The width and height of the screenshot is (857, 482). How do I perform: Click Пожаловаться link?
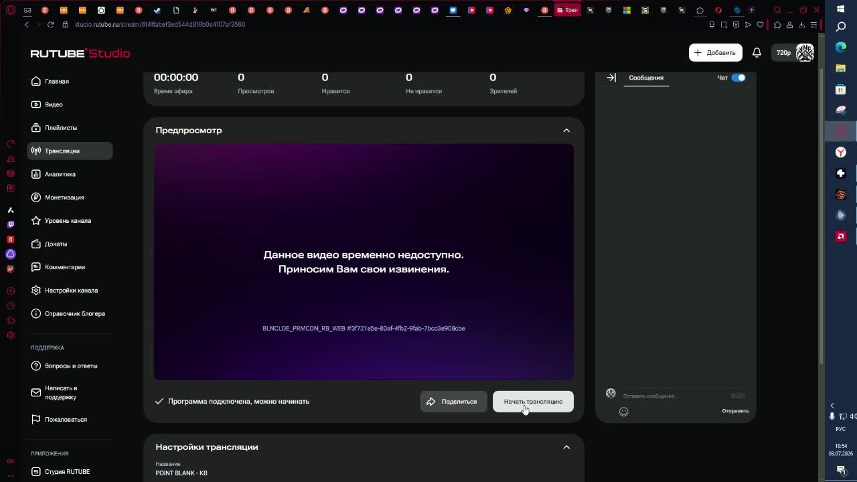pos(70,419)
